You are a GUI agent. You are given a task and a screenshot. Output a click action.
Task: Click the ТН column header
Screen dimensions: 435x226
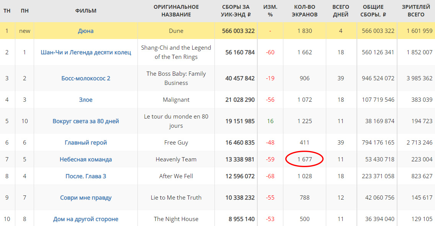pyautogui.click(x=7, y=11)
